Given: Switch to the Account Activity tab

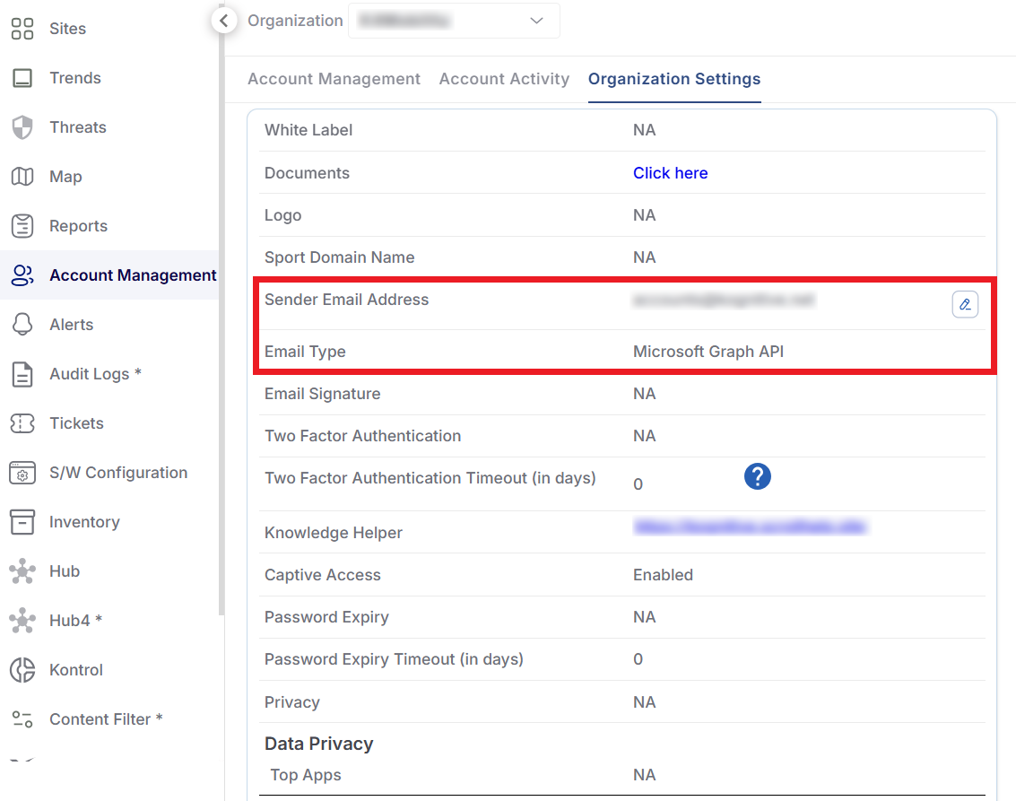Looking at the screenshot, I should (504, 79).
